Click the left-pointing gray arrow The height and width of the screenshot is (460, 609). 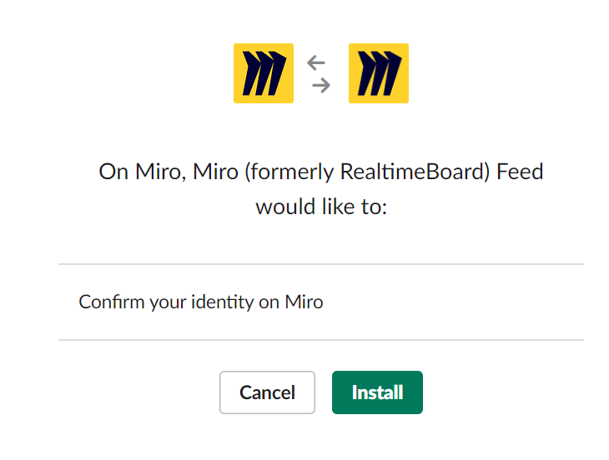click(315, 62)
